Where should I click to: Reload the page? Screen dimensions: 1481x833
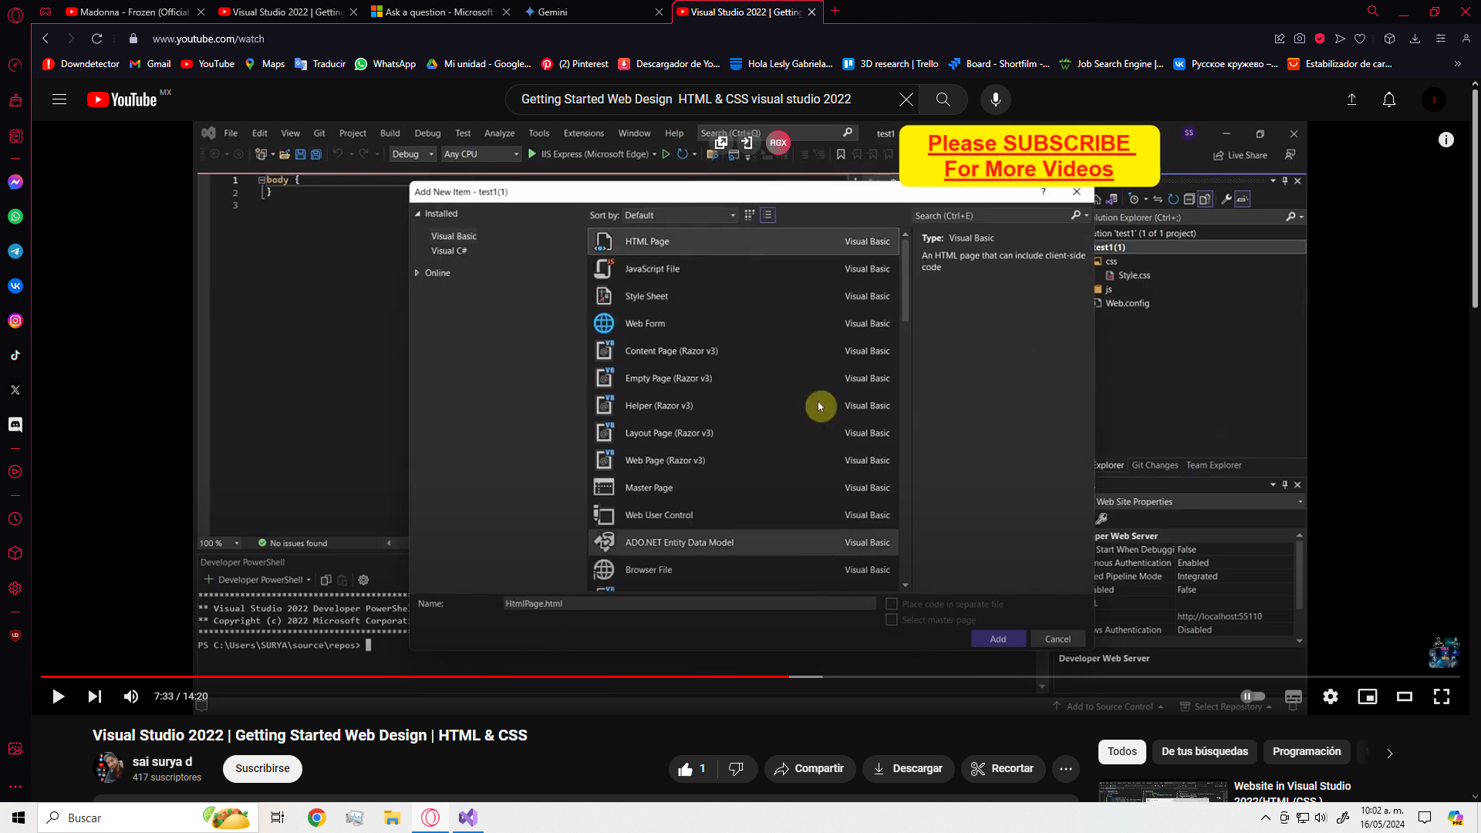coord(96,39)
